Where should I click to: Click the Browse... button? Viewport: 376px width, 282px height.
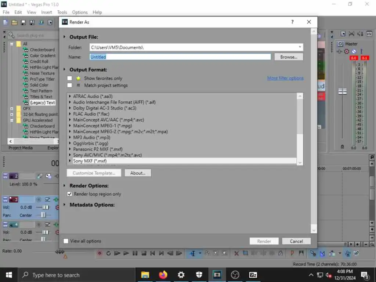289,57
